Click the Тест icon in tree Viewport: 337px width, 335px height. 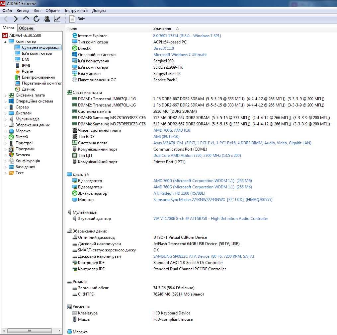[x=11, y=173]
